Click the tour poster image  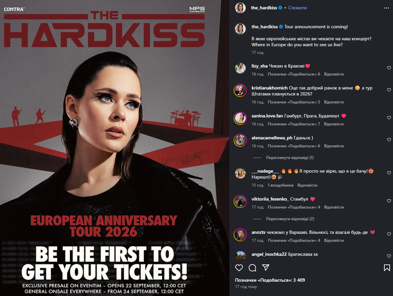point(114,148)
